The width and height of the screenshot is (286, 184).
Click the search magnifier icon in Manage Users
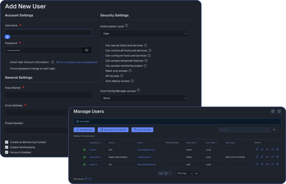[x=274, y=130]
